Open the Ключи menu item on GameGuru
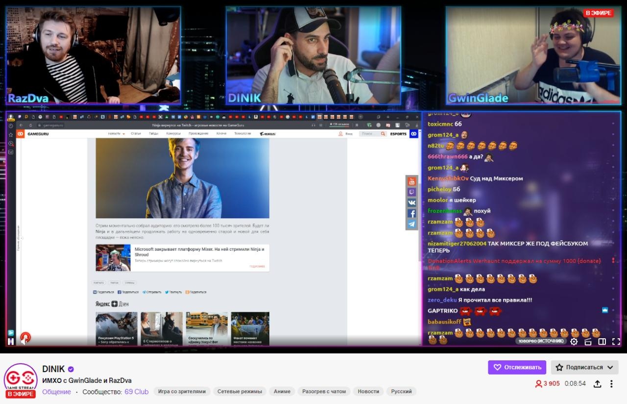 tap(221, 133)
